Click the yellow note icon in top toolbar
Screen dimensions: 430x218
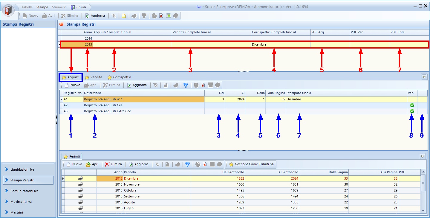123,16
